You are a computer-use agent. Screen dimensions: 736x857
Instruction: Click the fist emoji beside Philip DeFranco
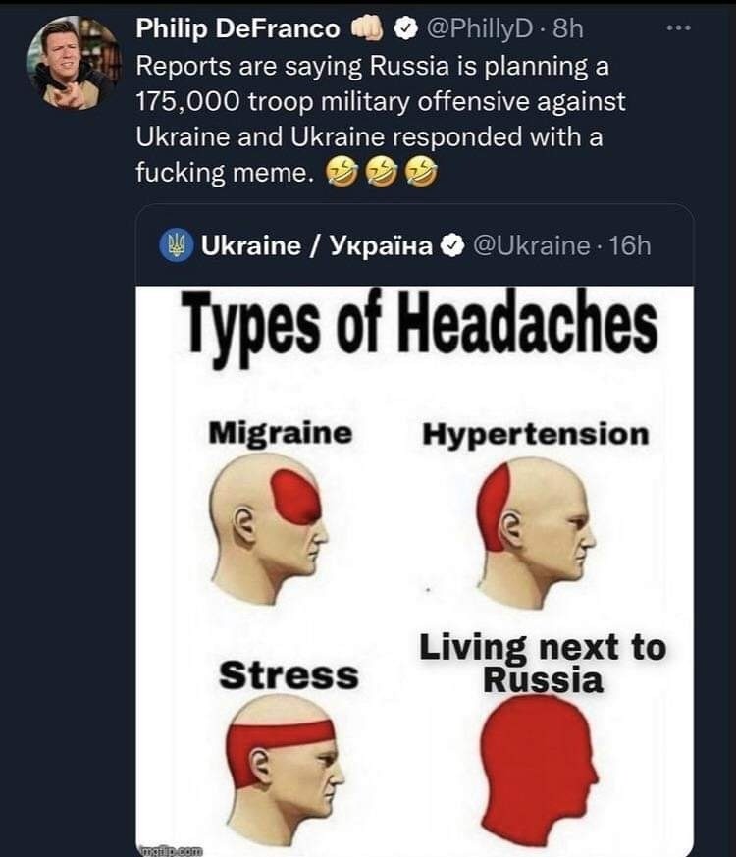pyautogui.click(x=368, y=27)
